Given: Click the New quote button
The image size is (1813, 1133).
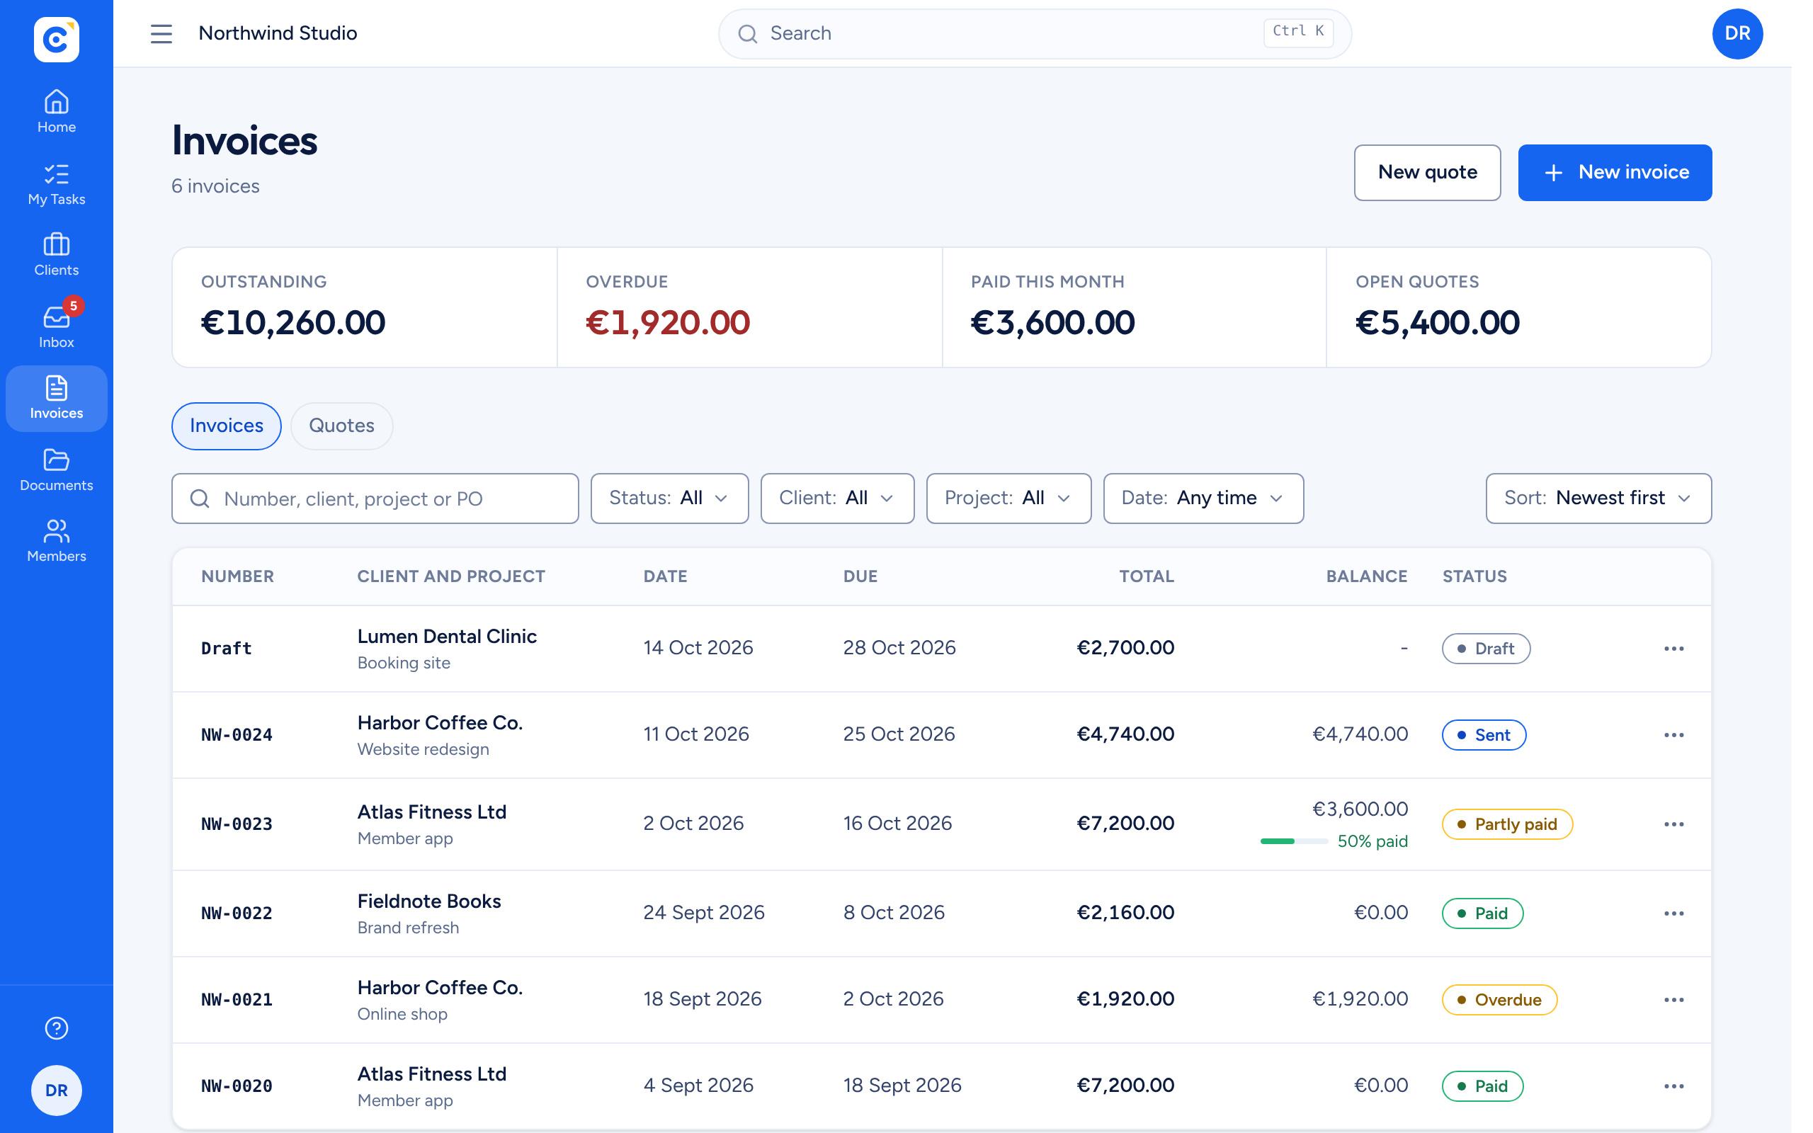Looking at the screenshot, I should tap(1426, 172).
